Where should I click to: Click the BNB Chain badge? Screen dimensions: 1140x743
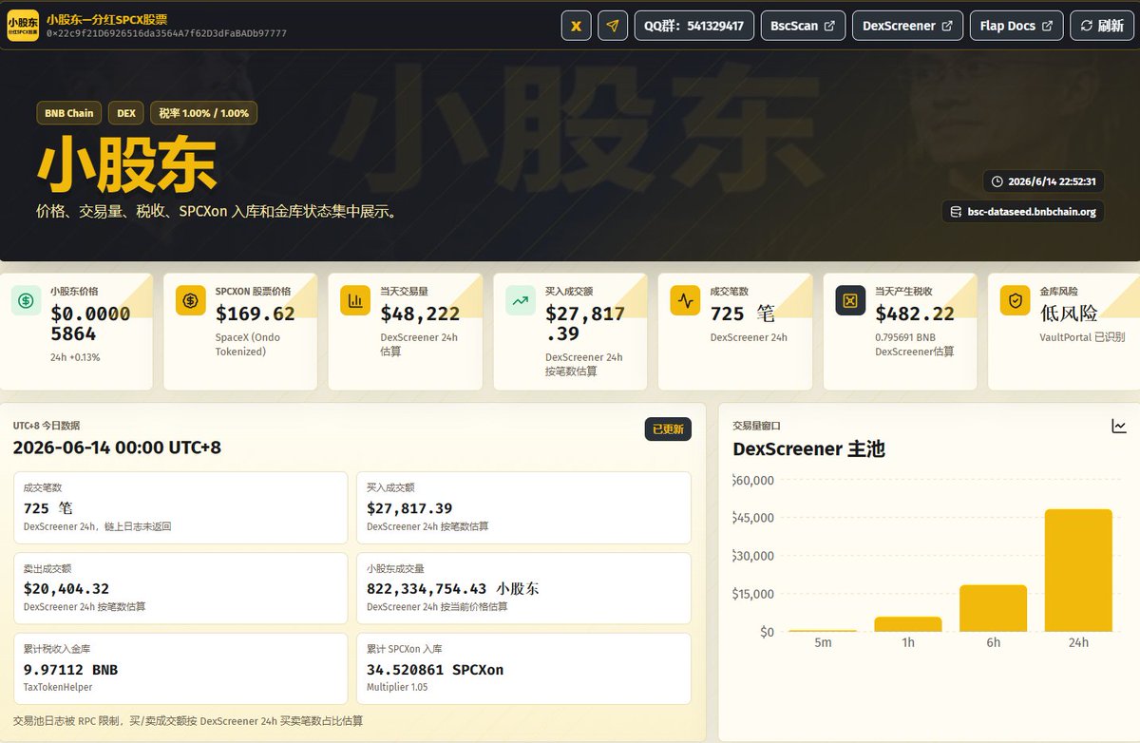point(68,113)
